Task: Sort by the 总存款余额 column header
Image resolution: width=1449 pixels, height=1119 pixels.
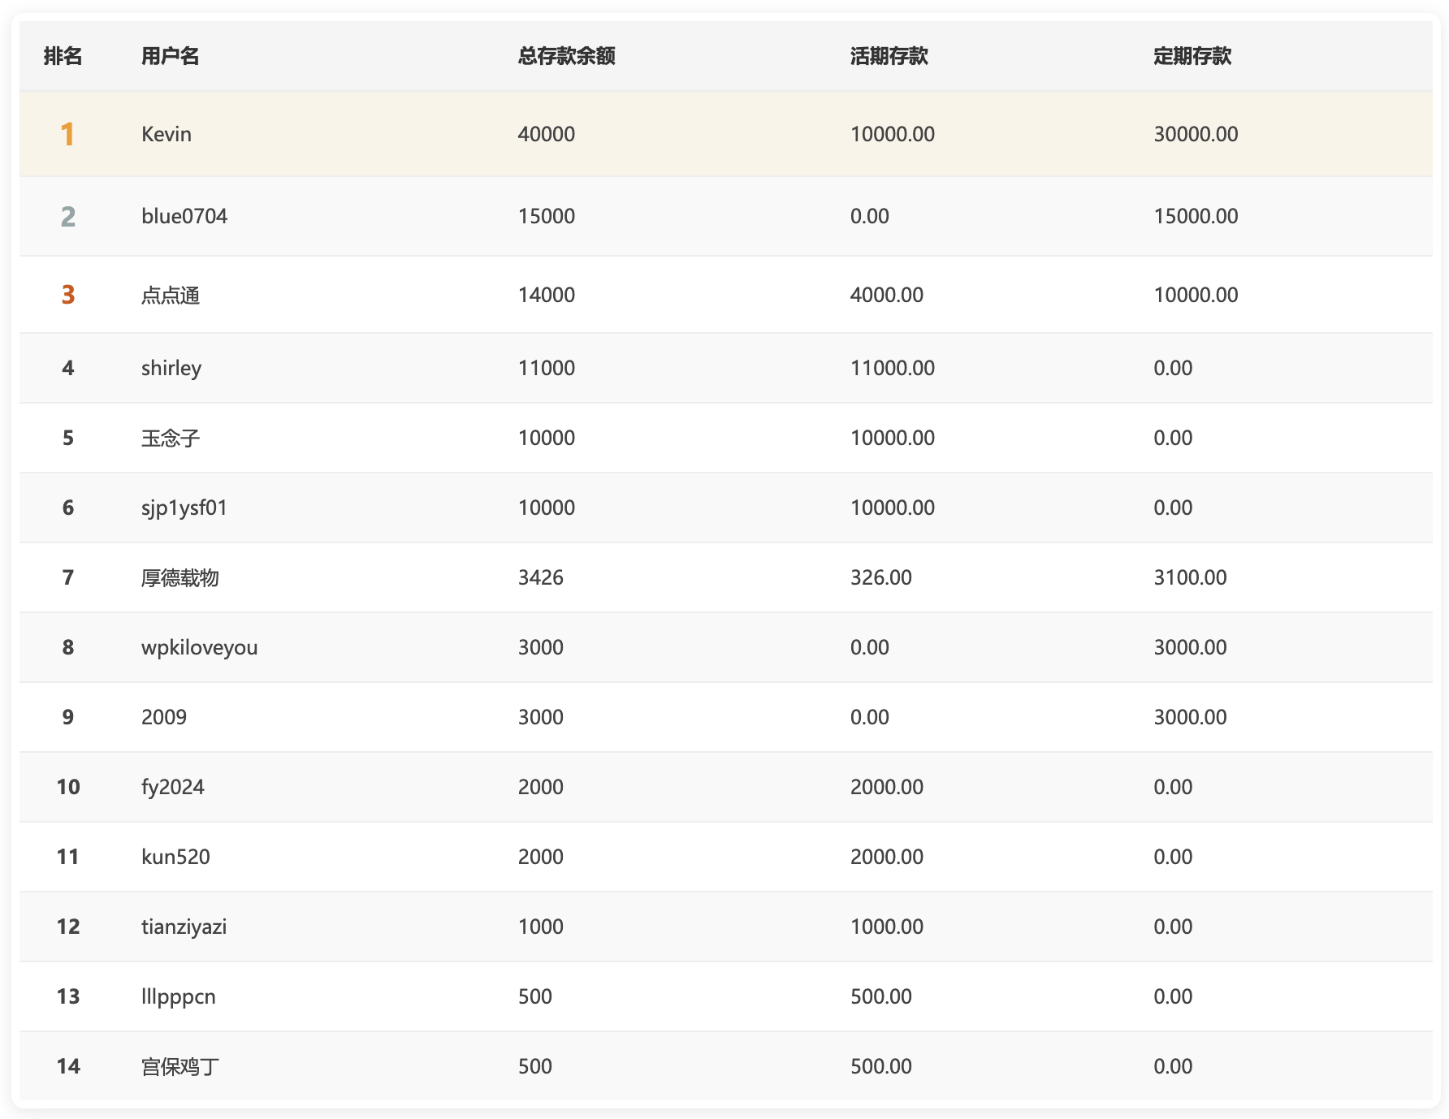Action: coord(567,56)
